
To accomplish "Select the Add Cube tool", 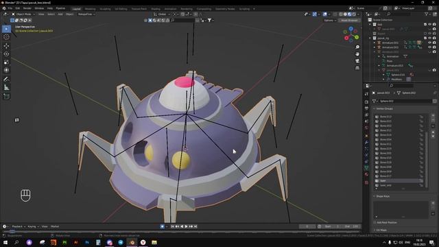I will click(x=6, y=97).
